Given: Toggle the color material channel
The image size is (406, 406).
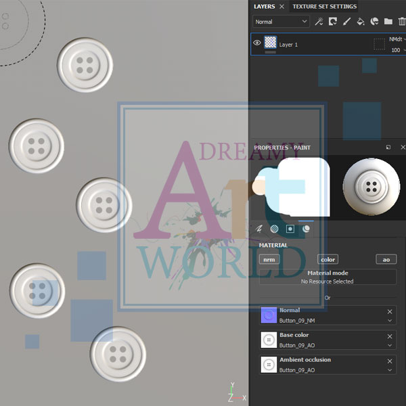Looking at the screenshot, I should [328, 259].
